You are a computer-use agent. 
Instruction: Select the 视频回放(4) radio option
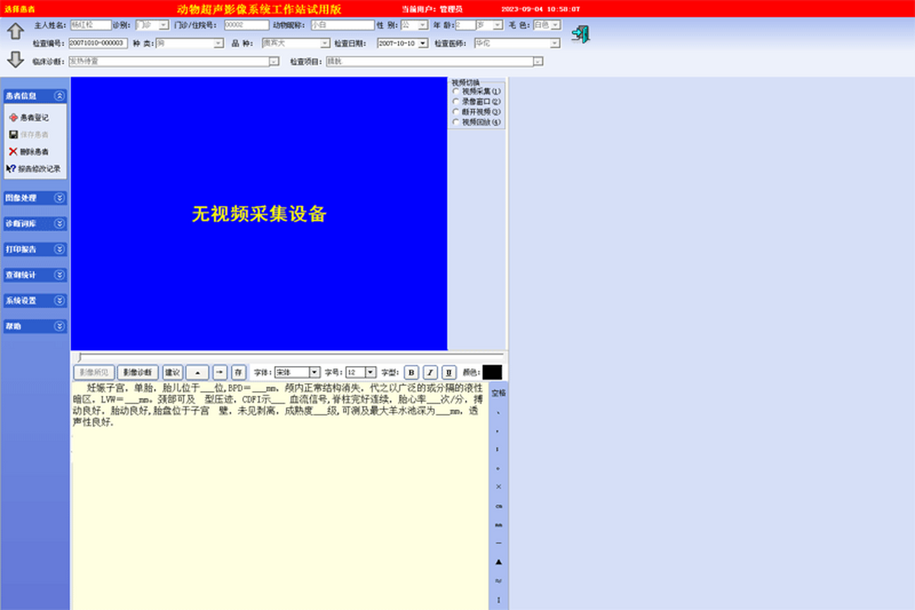pos(456,121)
